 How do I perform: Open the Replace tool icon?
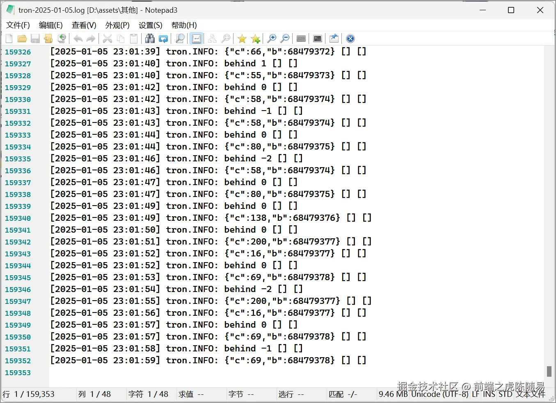coord(163,38)
